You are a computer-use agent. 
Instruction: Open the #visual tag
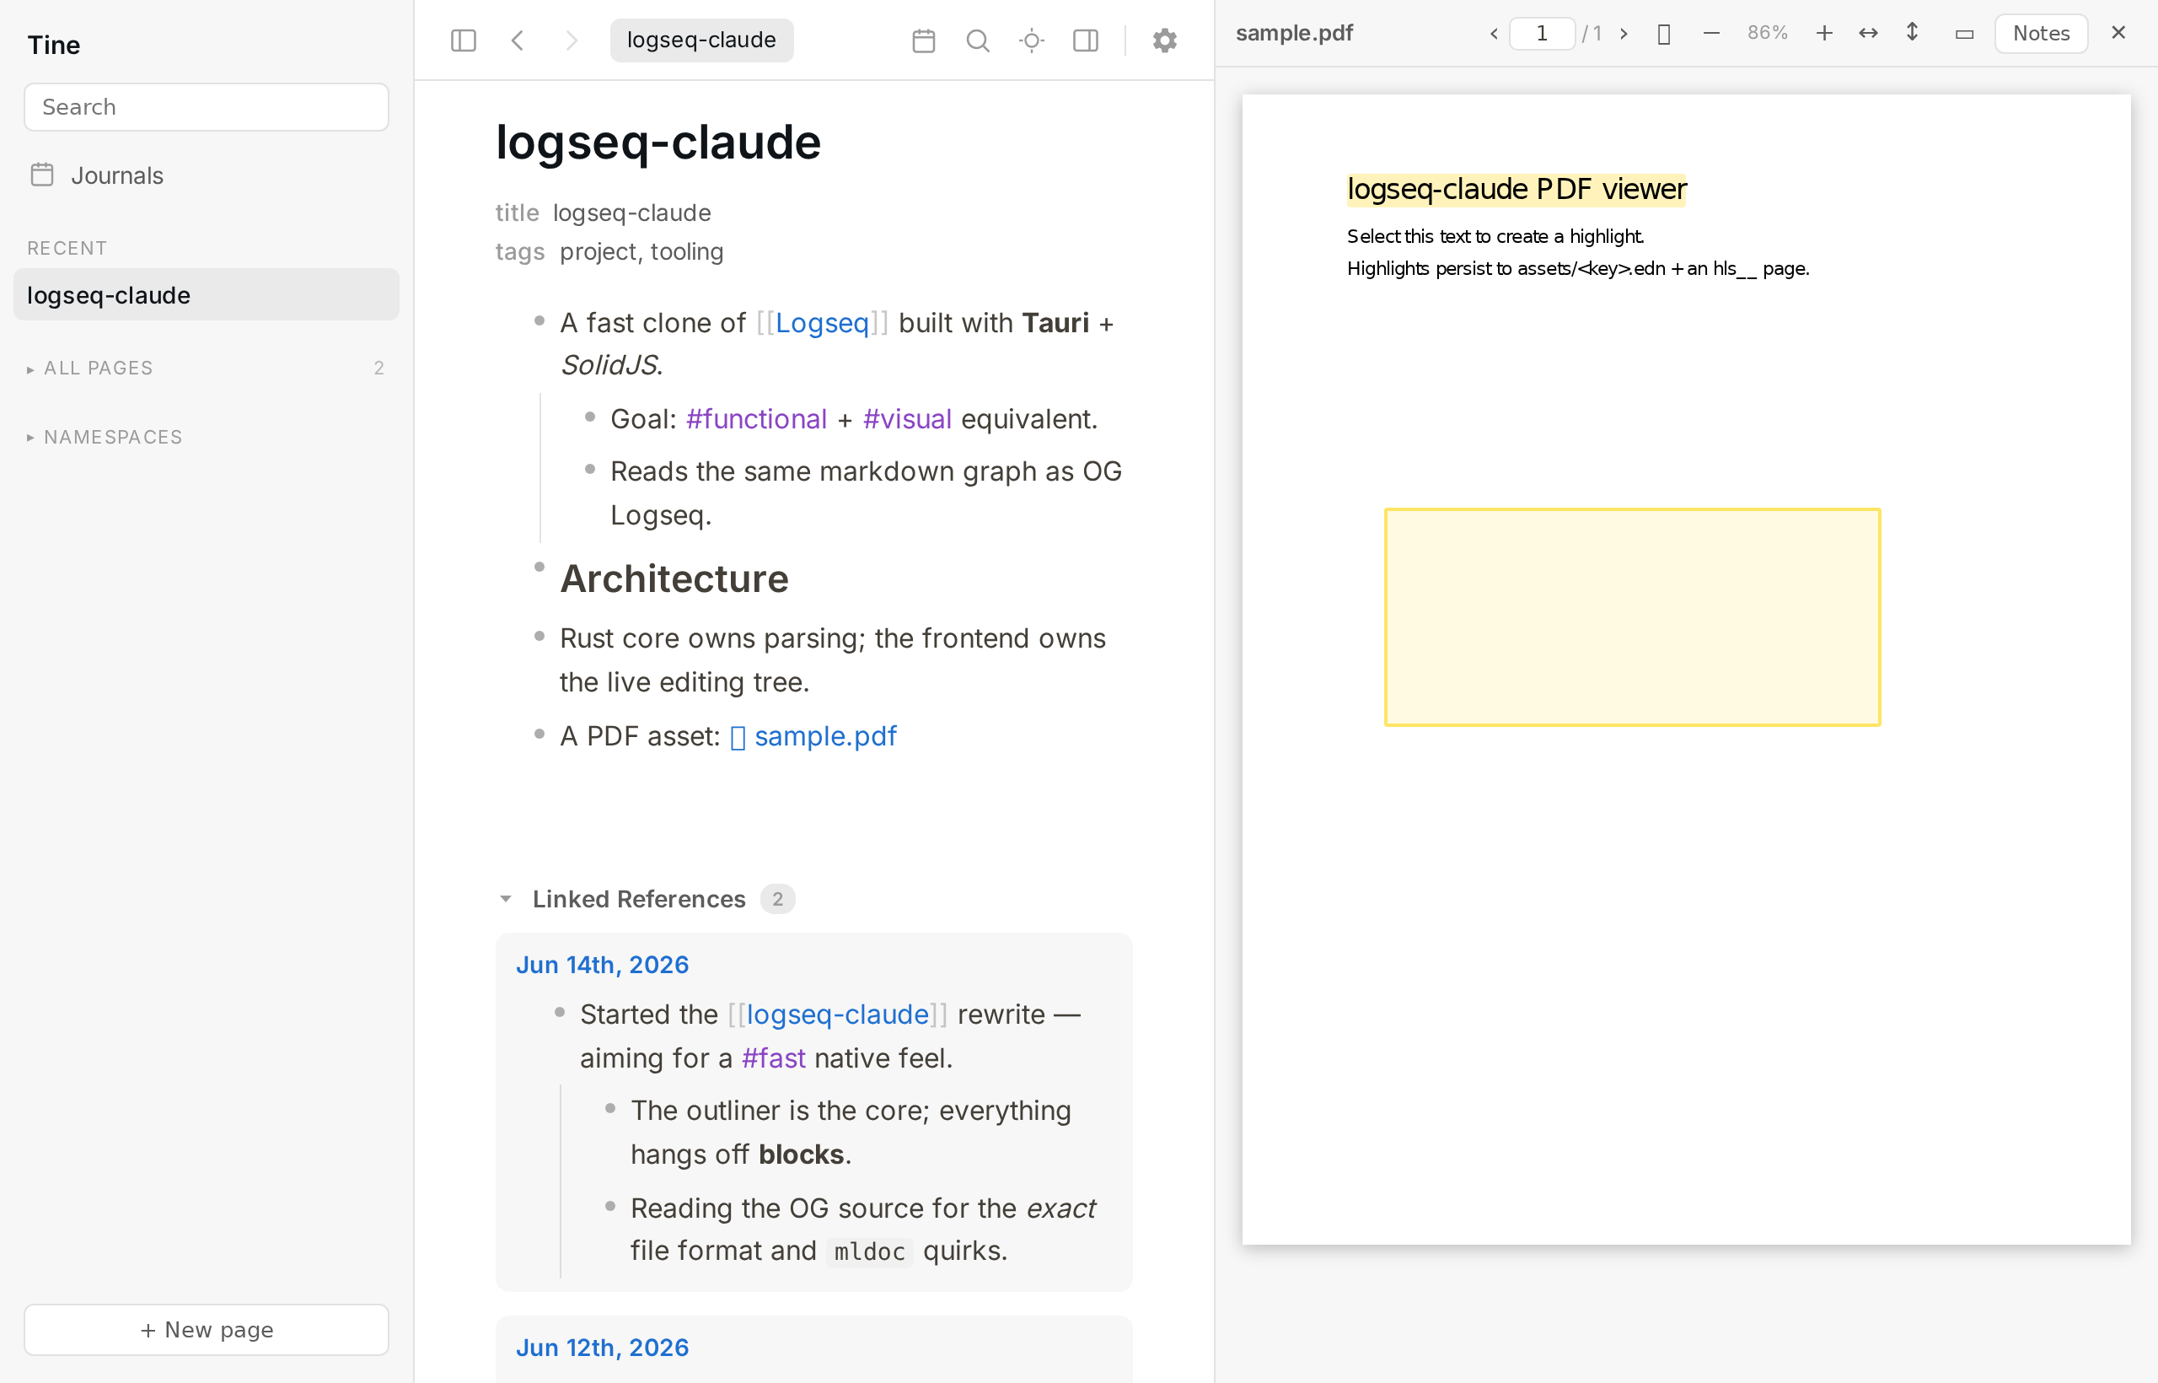907,419
